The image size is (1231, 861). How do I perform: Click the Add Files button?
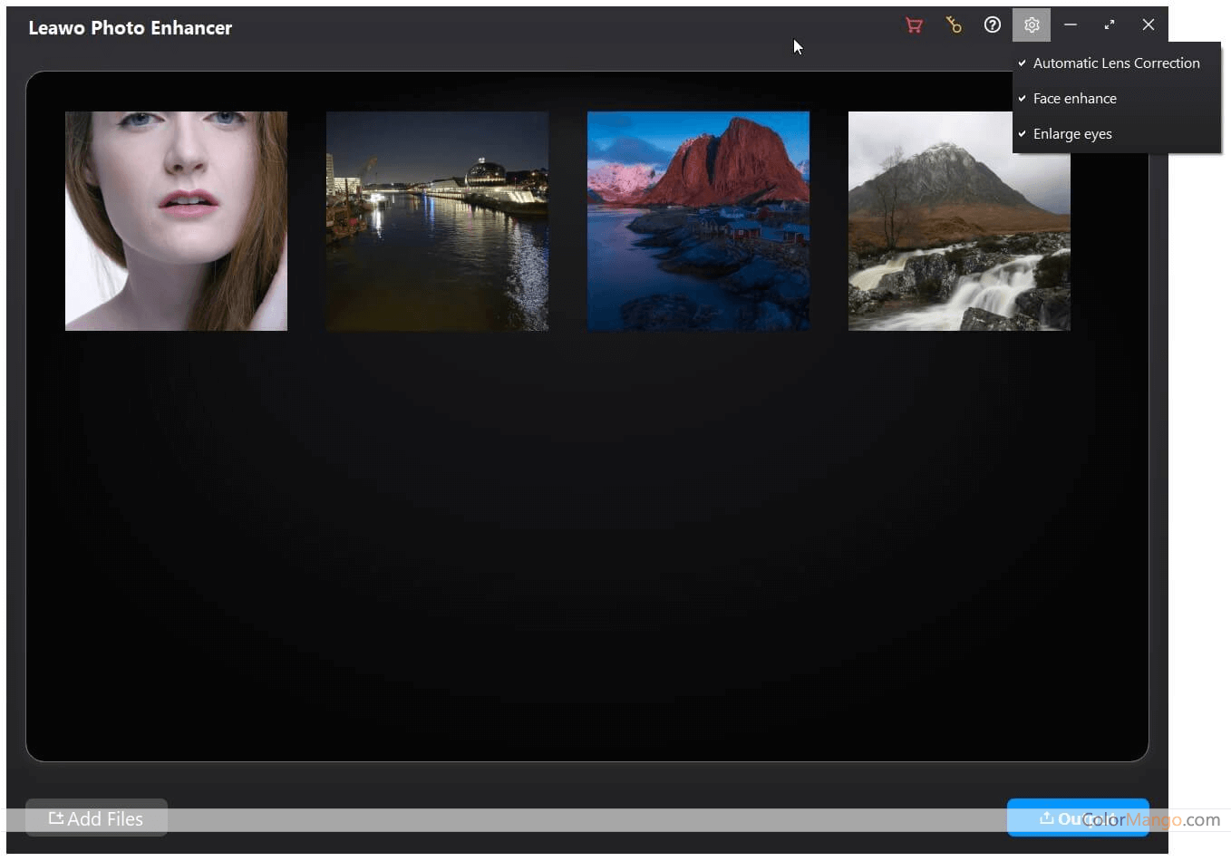[97, 818]
